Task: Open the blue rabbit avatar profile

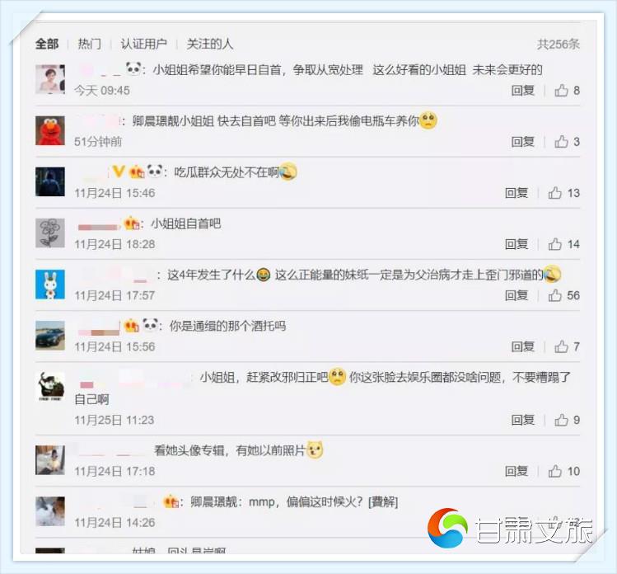Action: pyautogui.click(x=50, y=284)
